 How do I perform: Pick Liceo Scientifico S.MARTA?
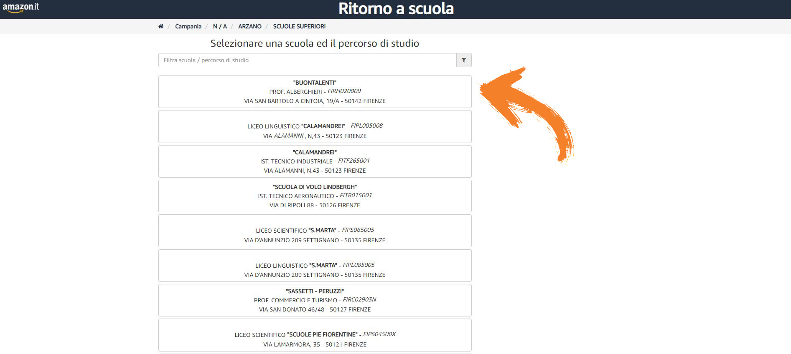[315, 231]
